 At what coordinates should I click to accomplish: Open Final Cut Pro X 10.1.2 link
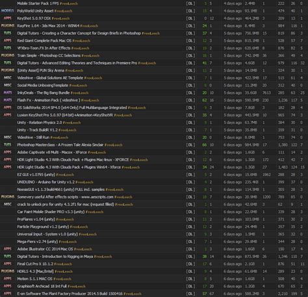point(35,264)
